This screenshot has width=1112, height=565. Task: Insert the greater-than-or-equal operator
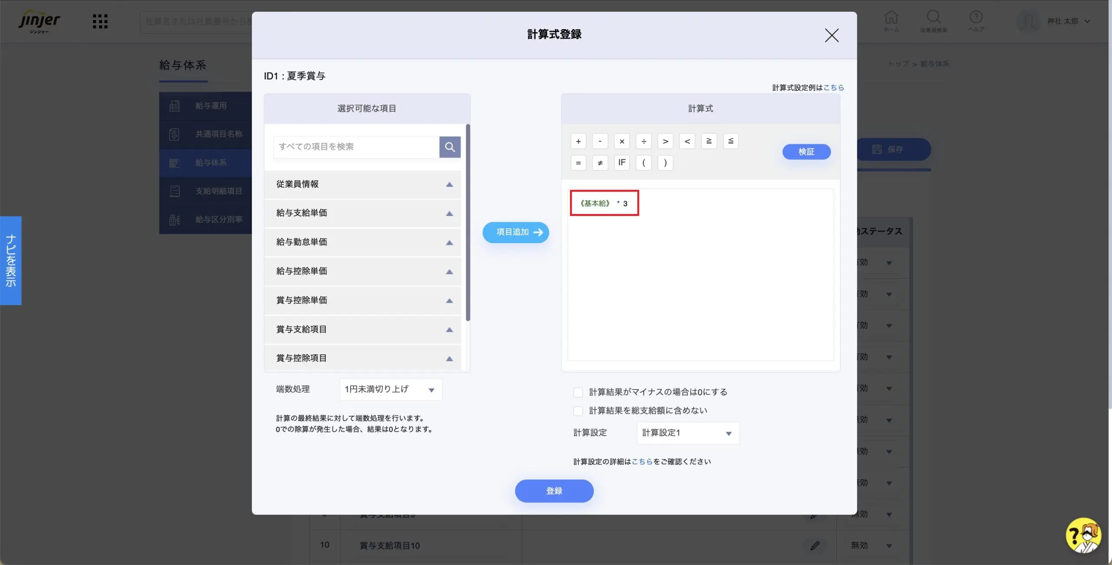coord(708,141)
